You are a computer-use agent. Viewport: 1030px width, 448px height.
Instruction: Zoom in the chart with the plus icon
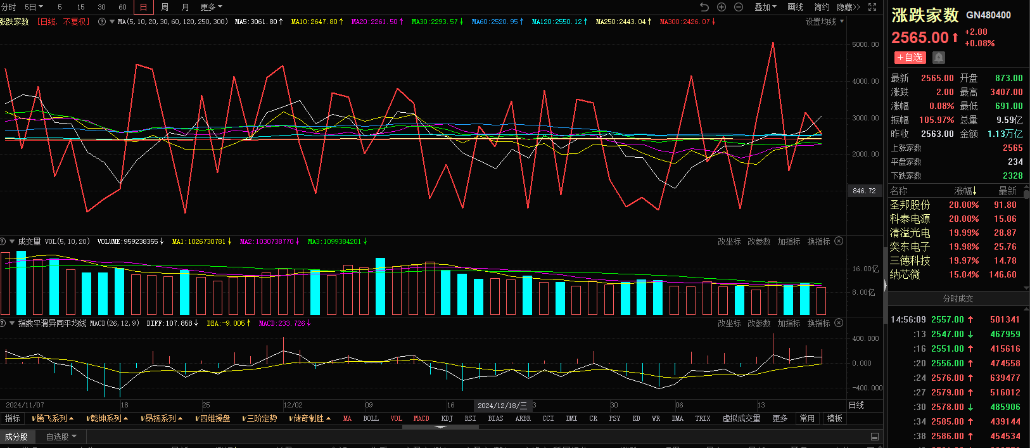(722, 7)
